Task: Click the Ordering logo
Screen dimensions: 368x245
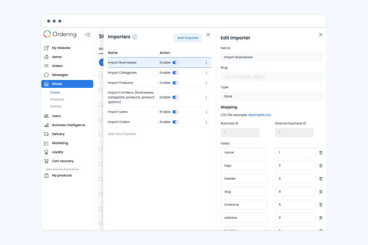Action: click(60, 34)
